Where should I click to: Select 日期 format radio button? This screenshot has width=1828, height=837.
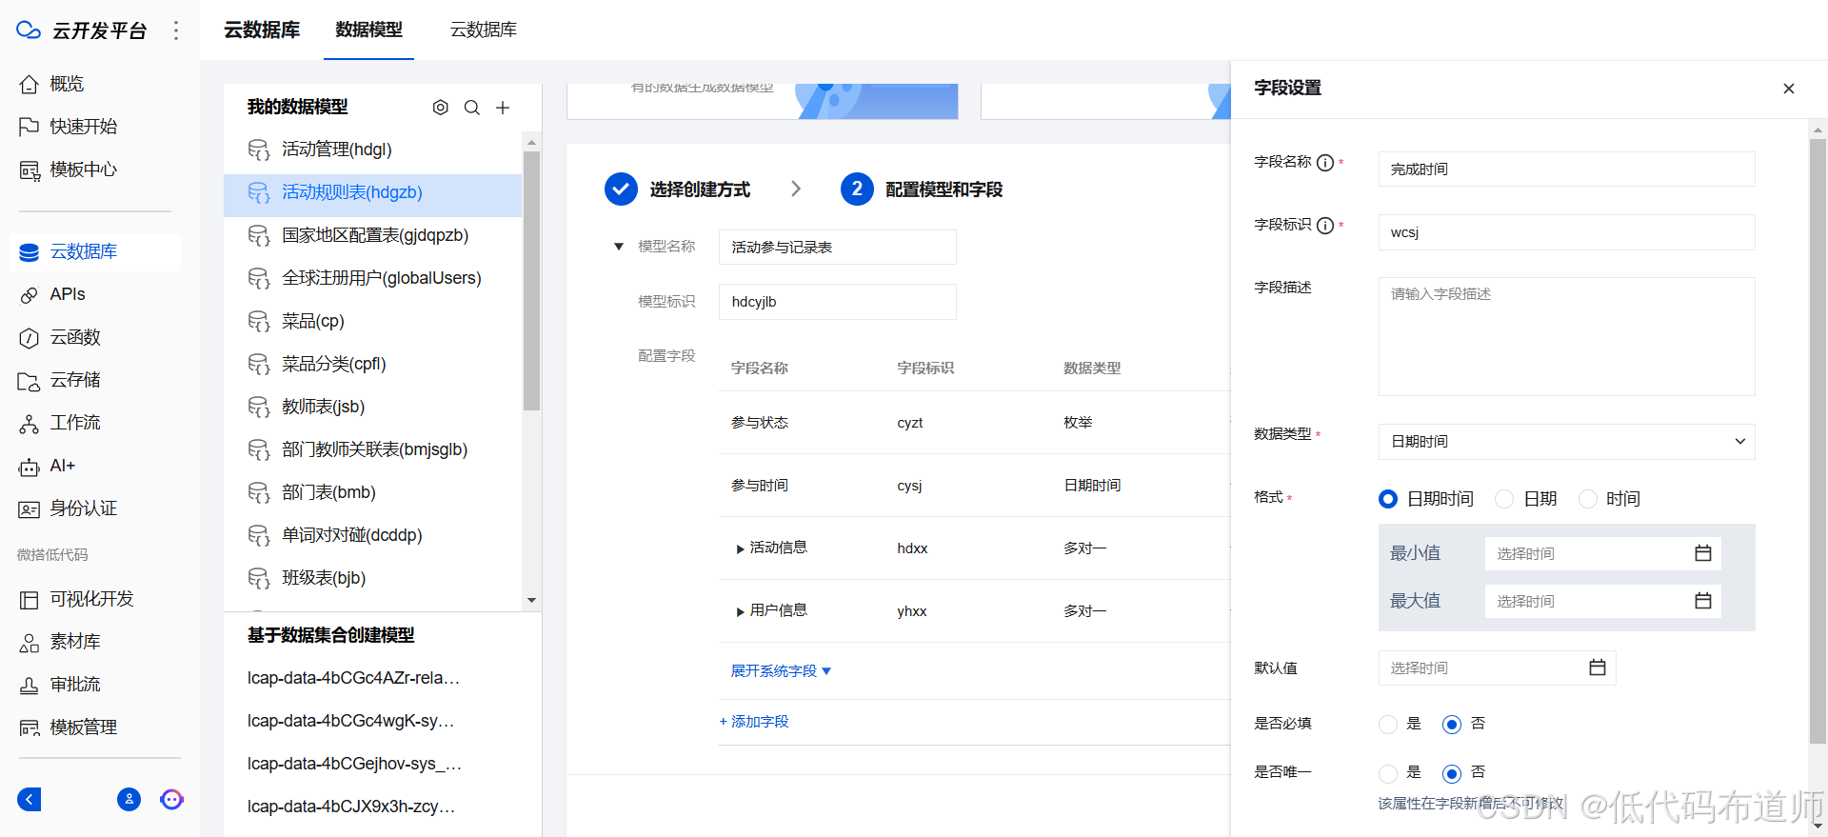(1504, 499)
